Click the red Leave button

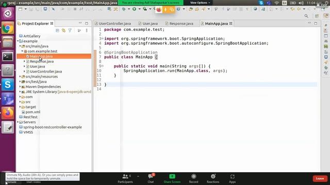[320, 178]
